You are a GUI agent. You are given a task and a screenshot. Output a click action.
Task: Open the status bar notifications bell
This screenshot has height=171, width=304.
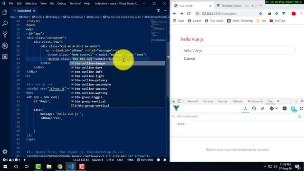coord(165,160)
